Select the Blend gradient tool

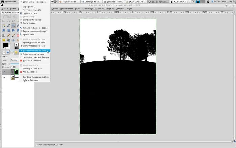pyautogui.click(x=4, y=35)
